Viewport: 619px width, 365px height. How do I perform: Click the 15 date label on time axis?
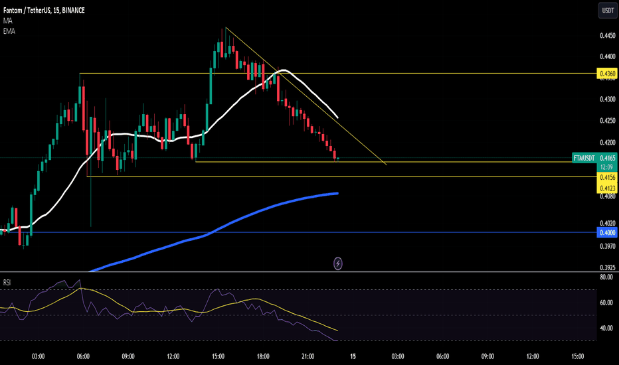[353, 356]
